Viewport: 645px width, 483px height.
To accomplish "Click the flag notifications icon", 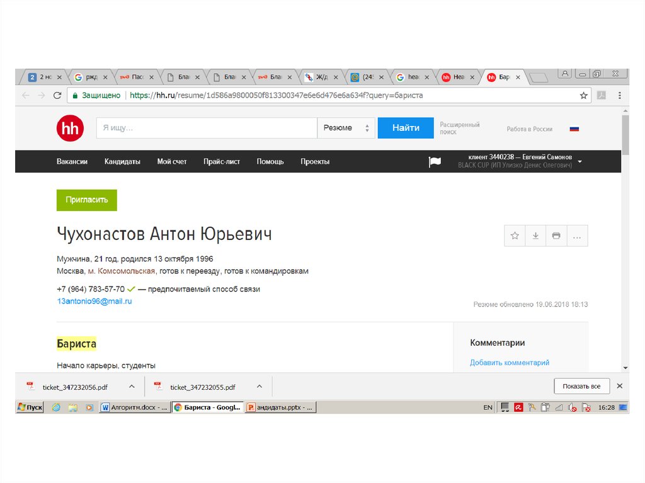I will point(435,162).
